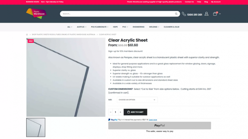The height and width of the screenshot is (139, 248).
Task: Expand the cart dropdown arrow
Action: tap(220, 14)
